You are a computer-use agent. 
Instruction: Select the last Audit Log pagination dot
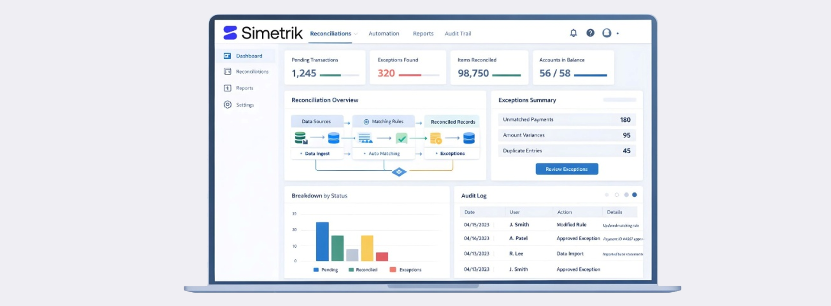point(635,195)
